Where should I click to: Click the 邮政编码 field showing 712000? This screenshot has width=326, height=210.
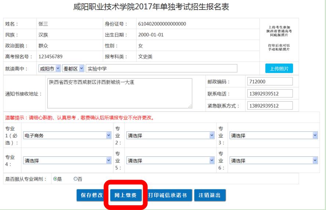[x=270, y=81]
